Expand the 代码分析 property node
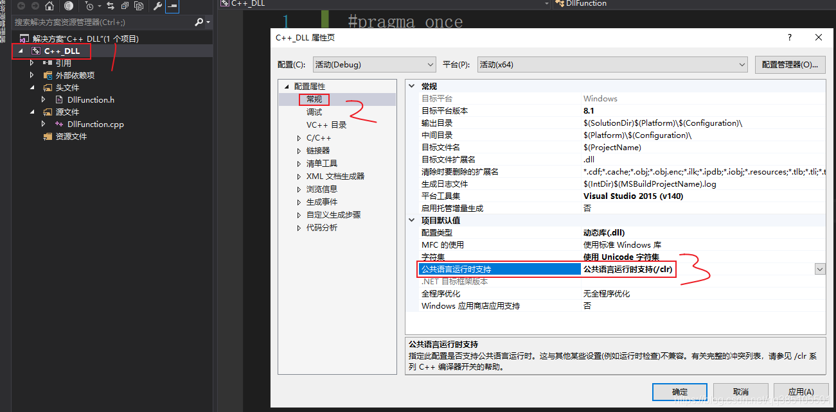836x412 pixels. tap(299, 228)
